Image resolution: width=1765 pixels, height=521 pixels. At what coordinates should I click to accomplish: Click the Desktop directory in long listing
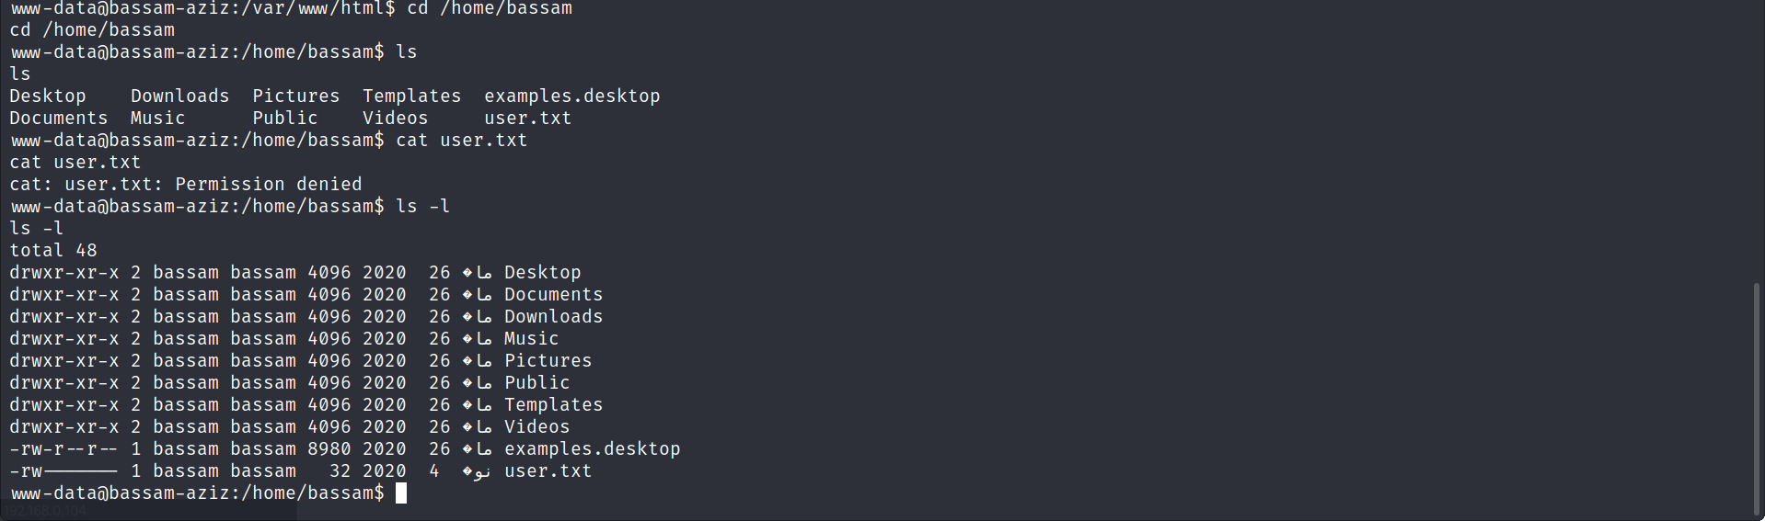(x=542, y=273)
